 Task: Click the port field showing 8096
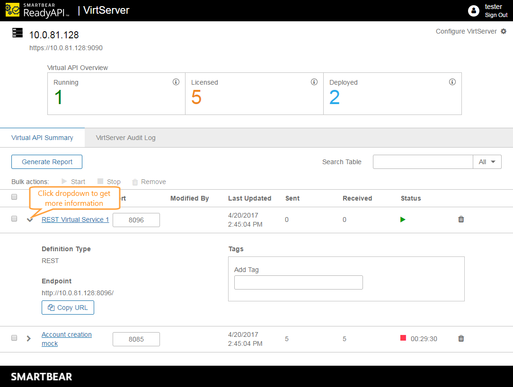click(136, 220)
